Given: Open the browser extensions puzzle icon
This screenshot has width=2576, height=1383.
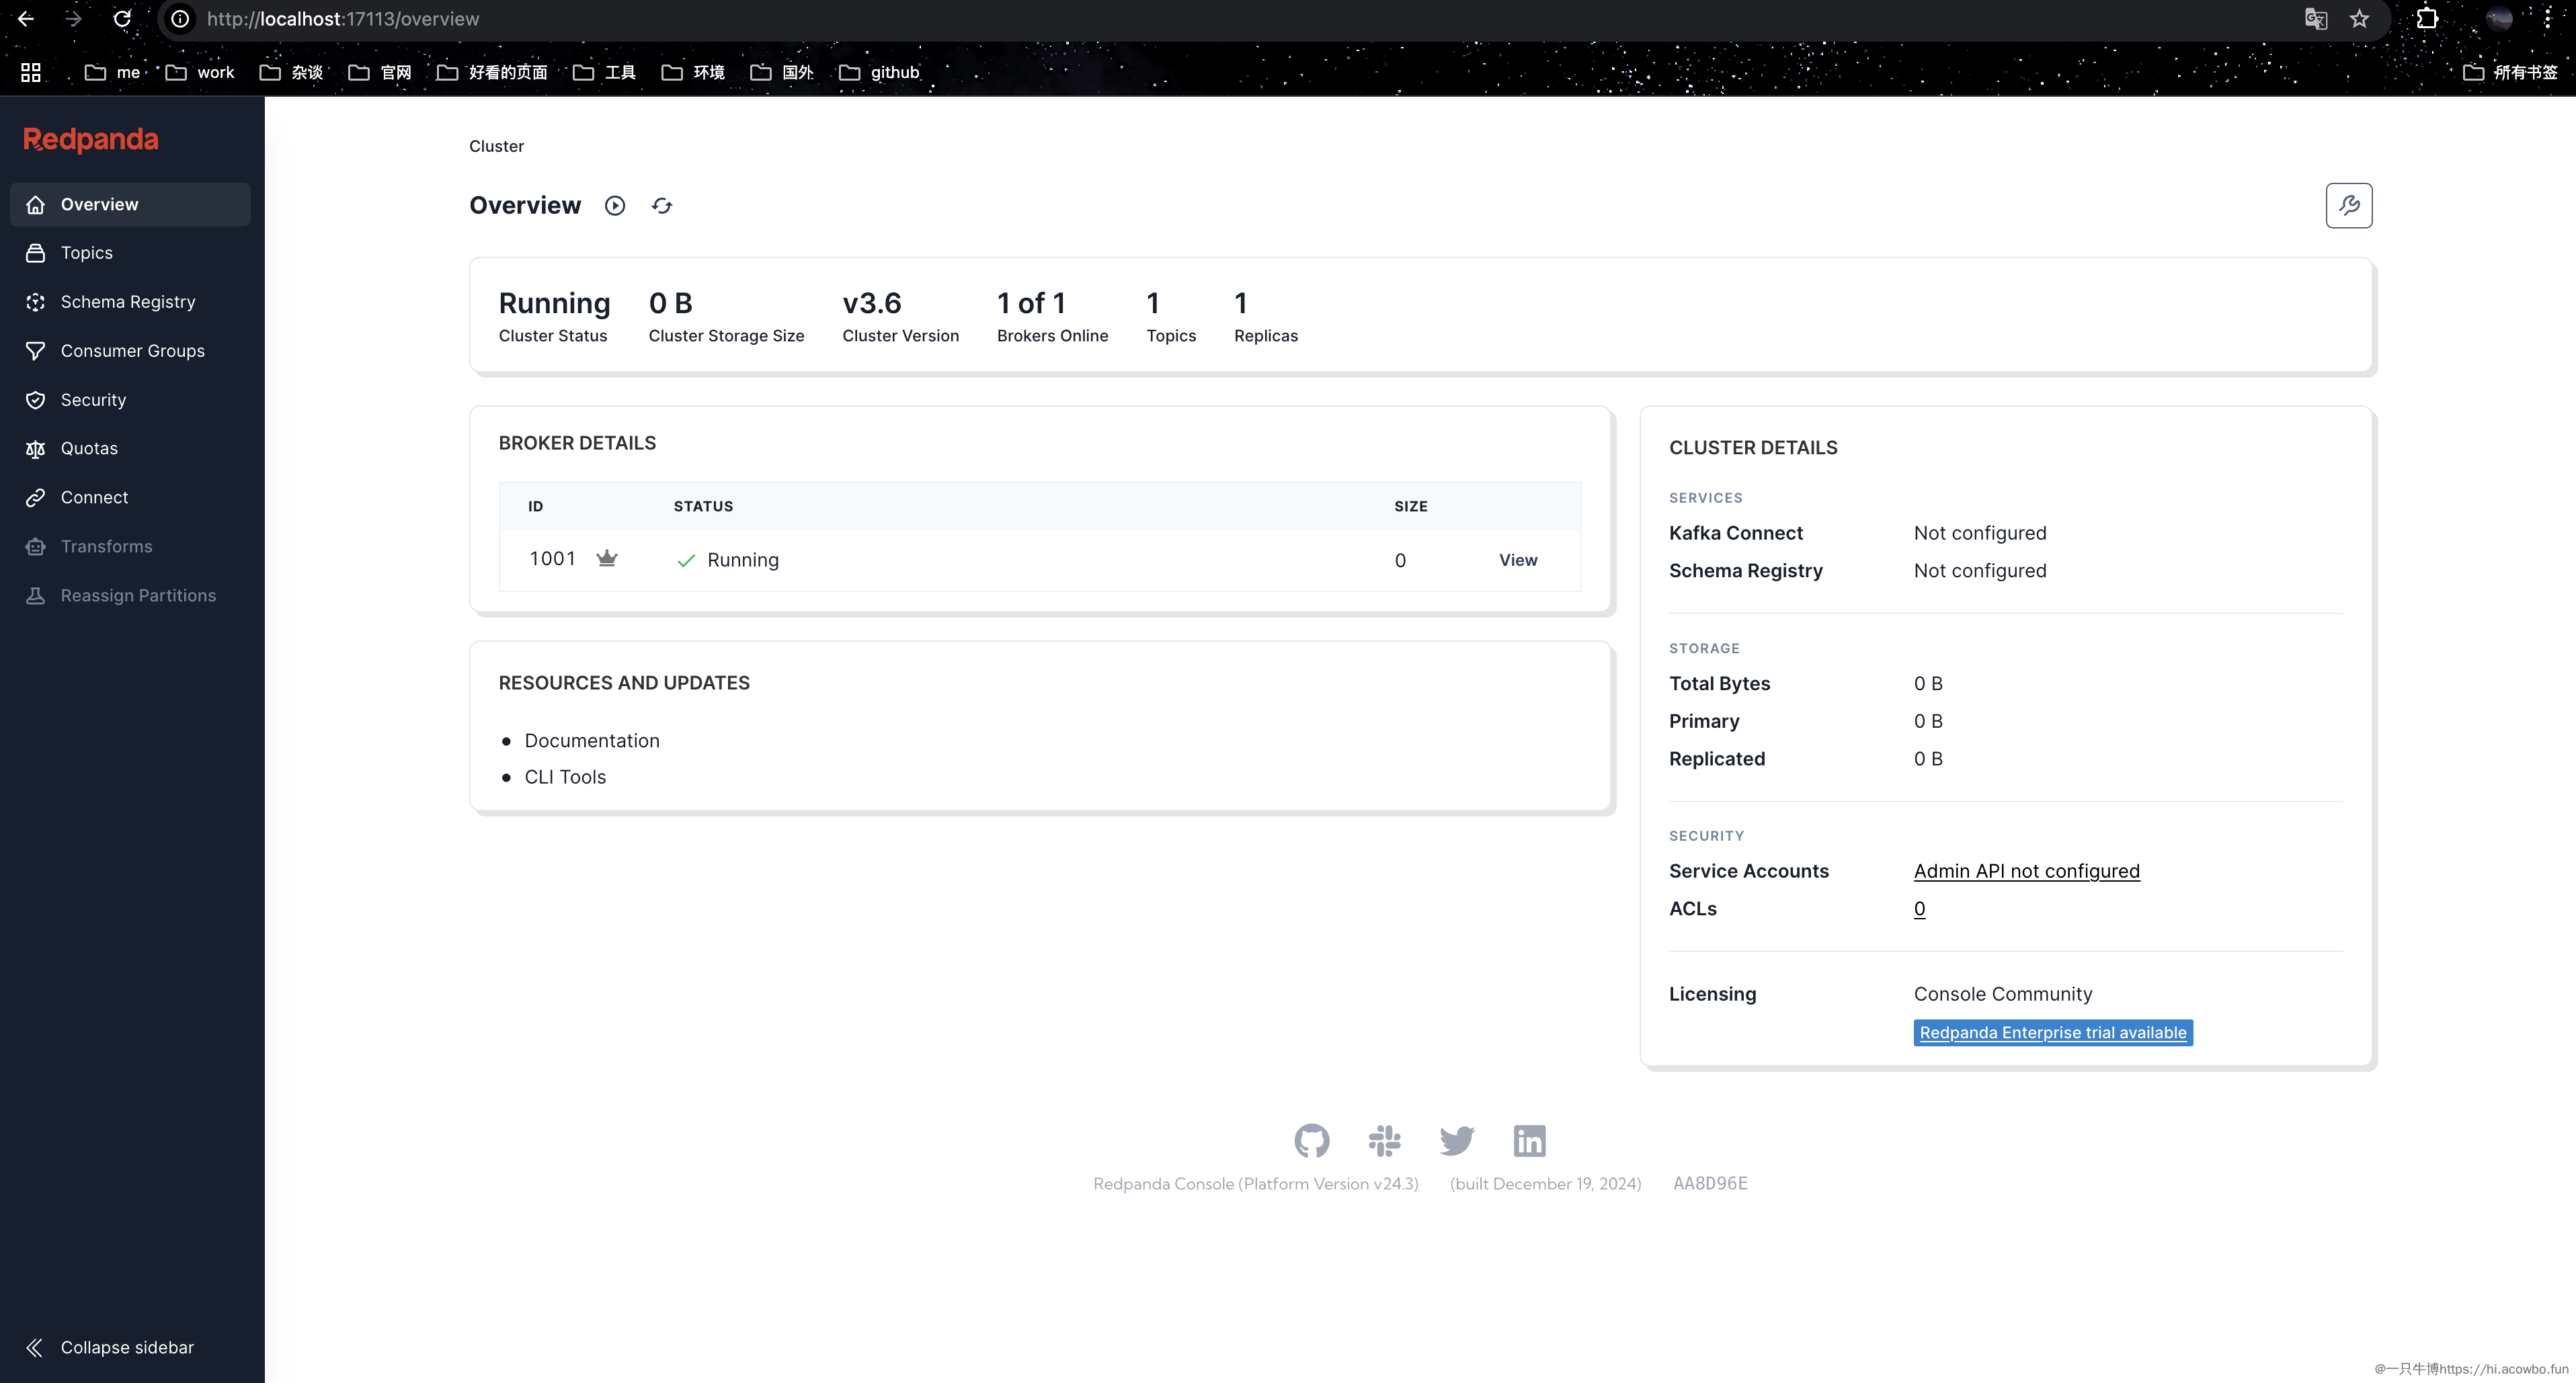Looking at the screenshot, I should (x=2427, y=19).
